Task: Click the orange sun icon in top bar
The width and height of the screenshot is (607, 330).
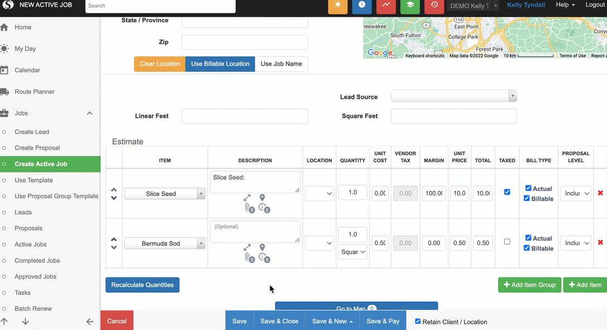Action: 337,5
